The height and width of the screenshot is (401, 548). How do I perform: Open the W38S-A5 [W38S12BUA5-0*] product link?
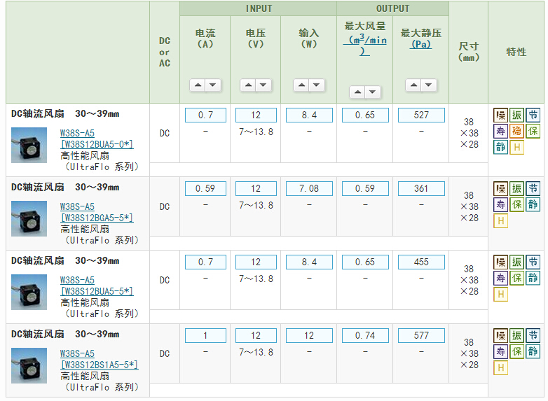[x=97, y=139]
